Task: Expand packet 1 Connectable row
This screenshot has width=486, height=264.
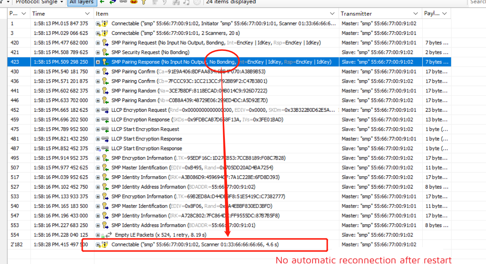Action: (x=98, y=23)
